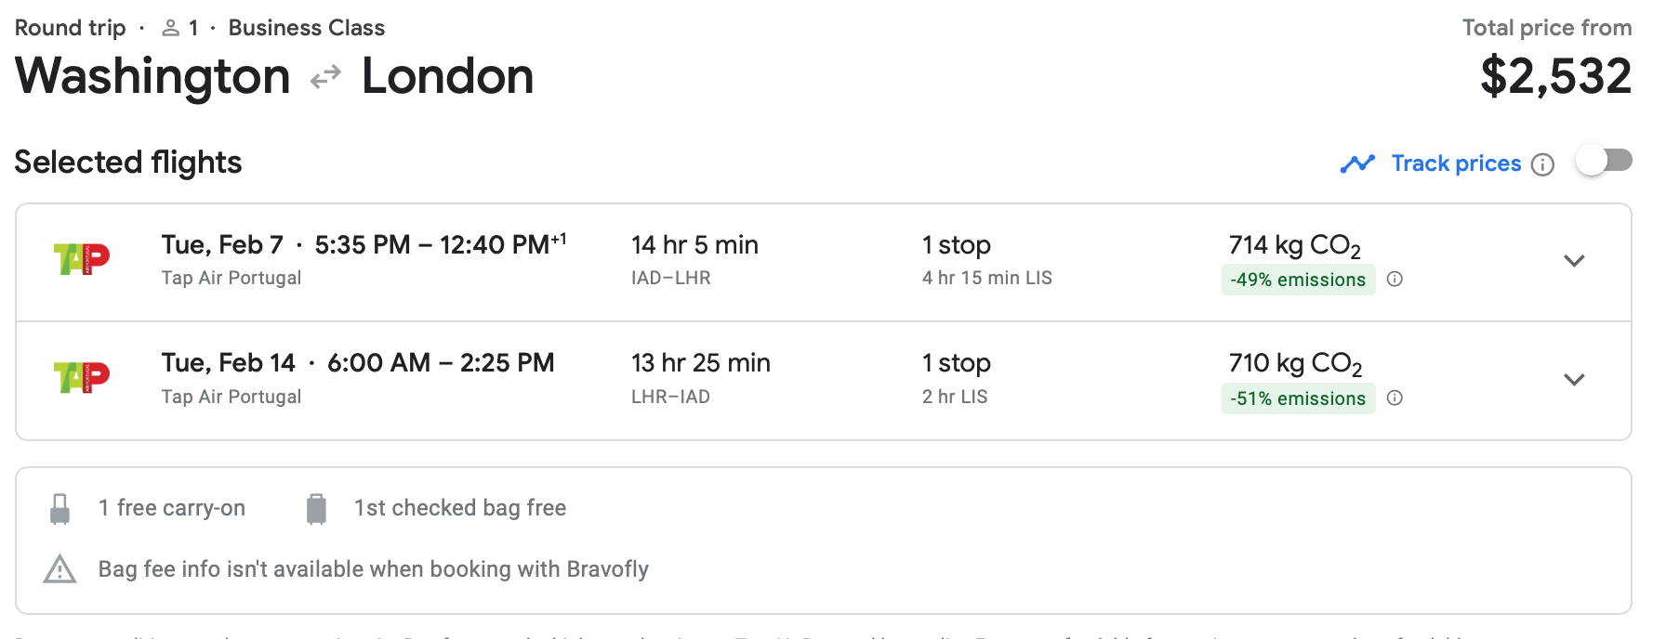The width and height of the screenshot is (1653, 639).
Task: Click the return flight TAP airline logo
Action: [x=82, y=377]
